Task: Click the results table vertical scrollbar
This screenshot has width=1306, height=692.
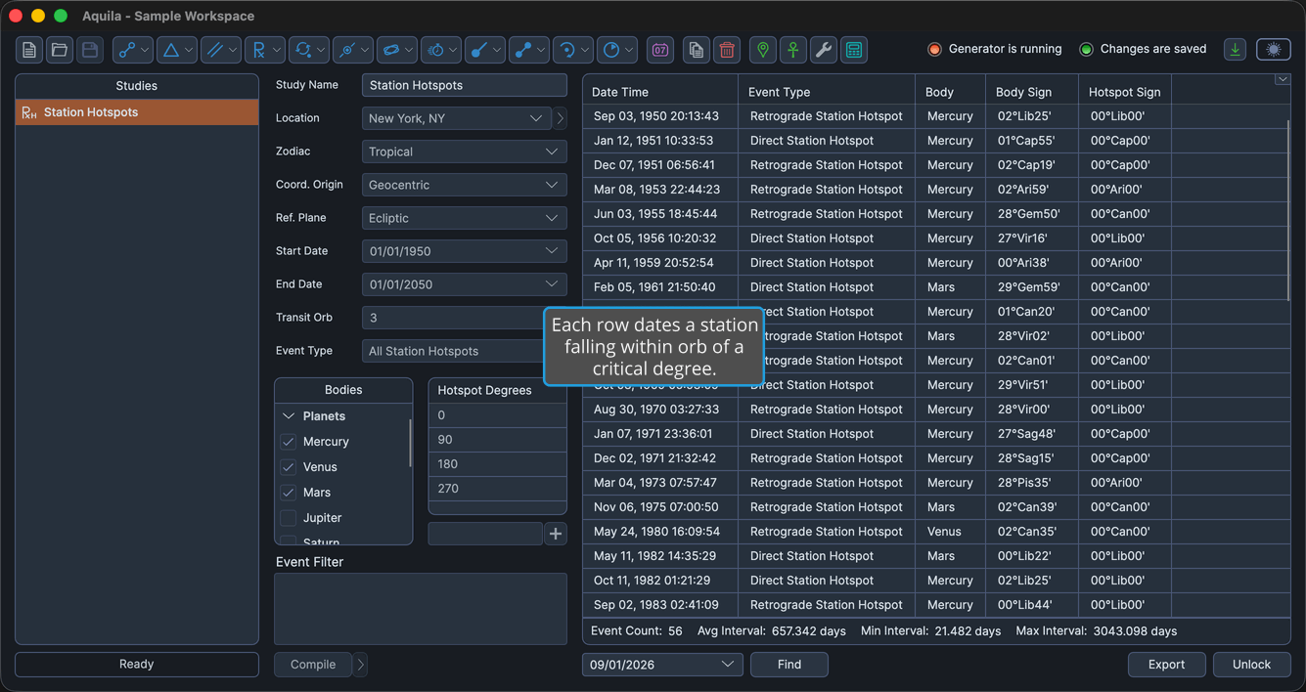Action: pyautogui.click(x=1288, y=210)
